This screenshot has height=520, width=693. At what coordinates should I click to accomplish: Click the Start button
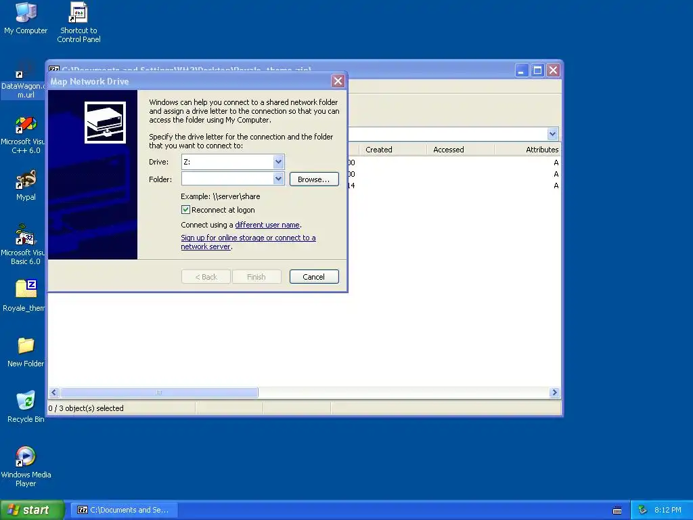(x=32, y=510)
